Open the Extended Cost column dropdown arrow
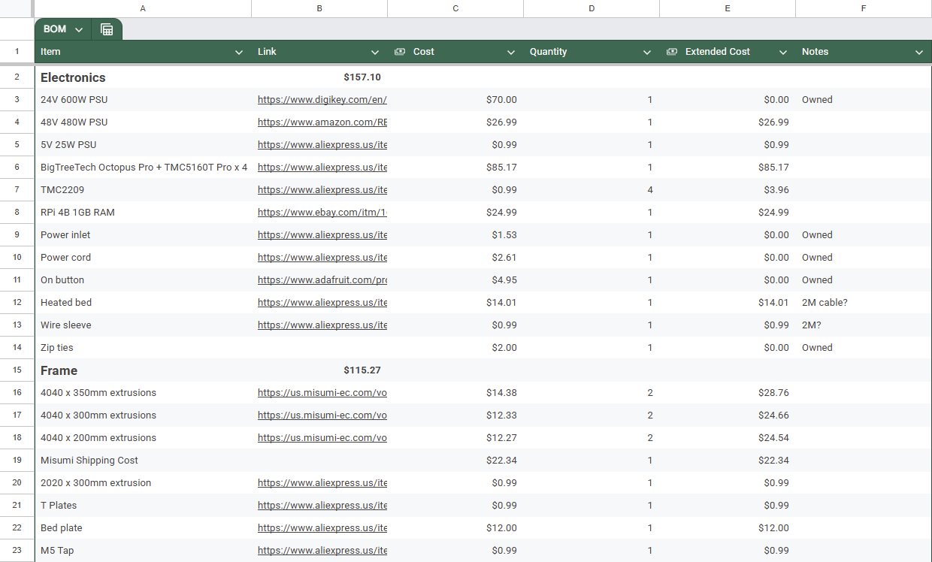The width and height of the screenshot is (932, 562). point(783,53)
